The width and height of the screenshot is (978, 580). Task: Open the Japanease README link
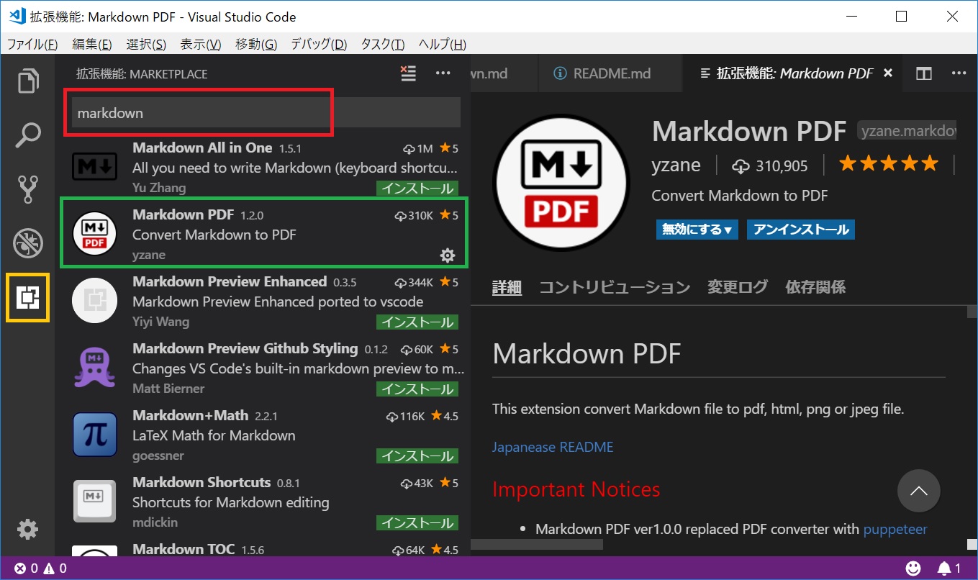(553, 447)
